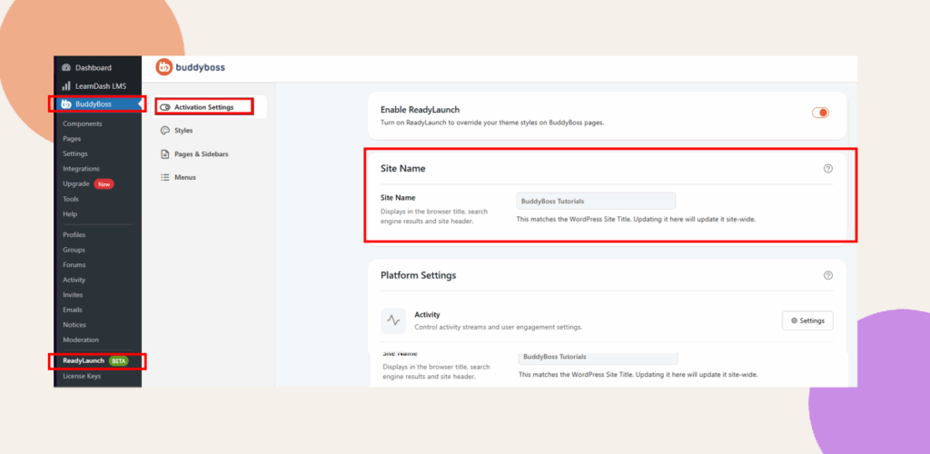
Task: Click the Pages & Sidebars document icon
Action: pyautogui.click(x=164, y=153)
